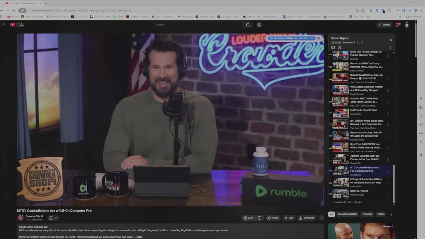This screenshot has width=425, height=239.
Task: Show the hidden bookmarks with the double arrow
Action: pos(400,17)
